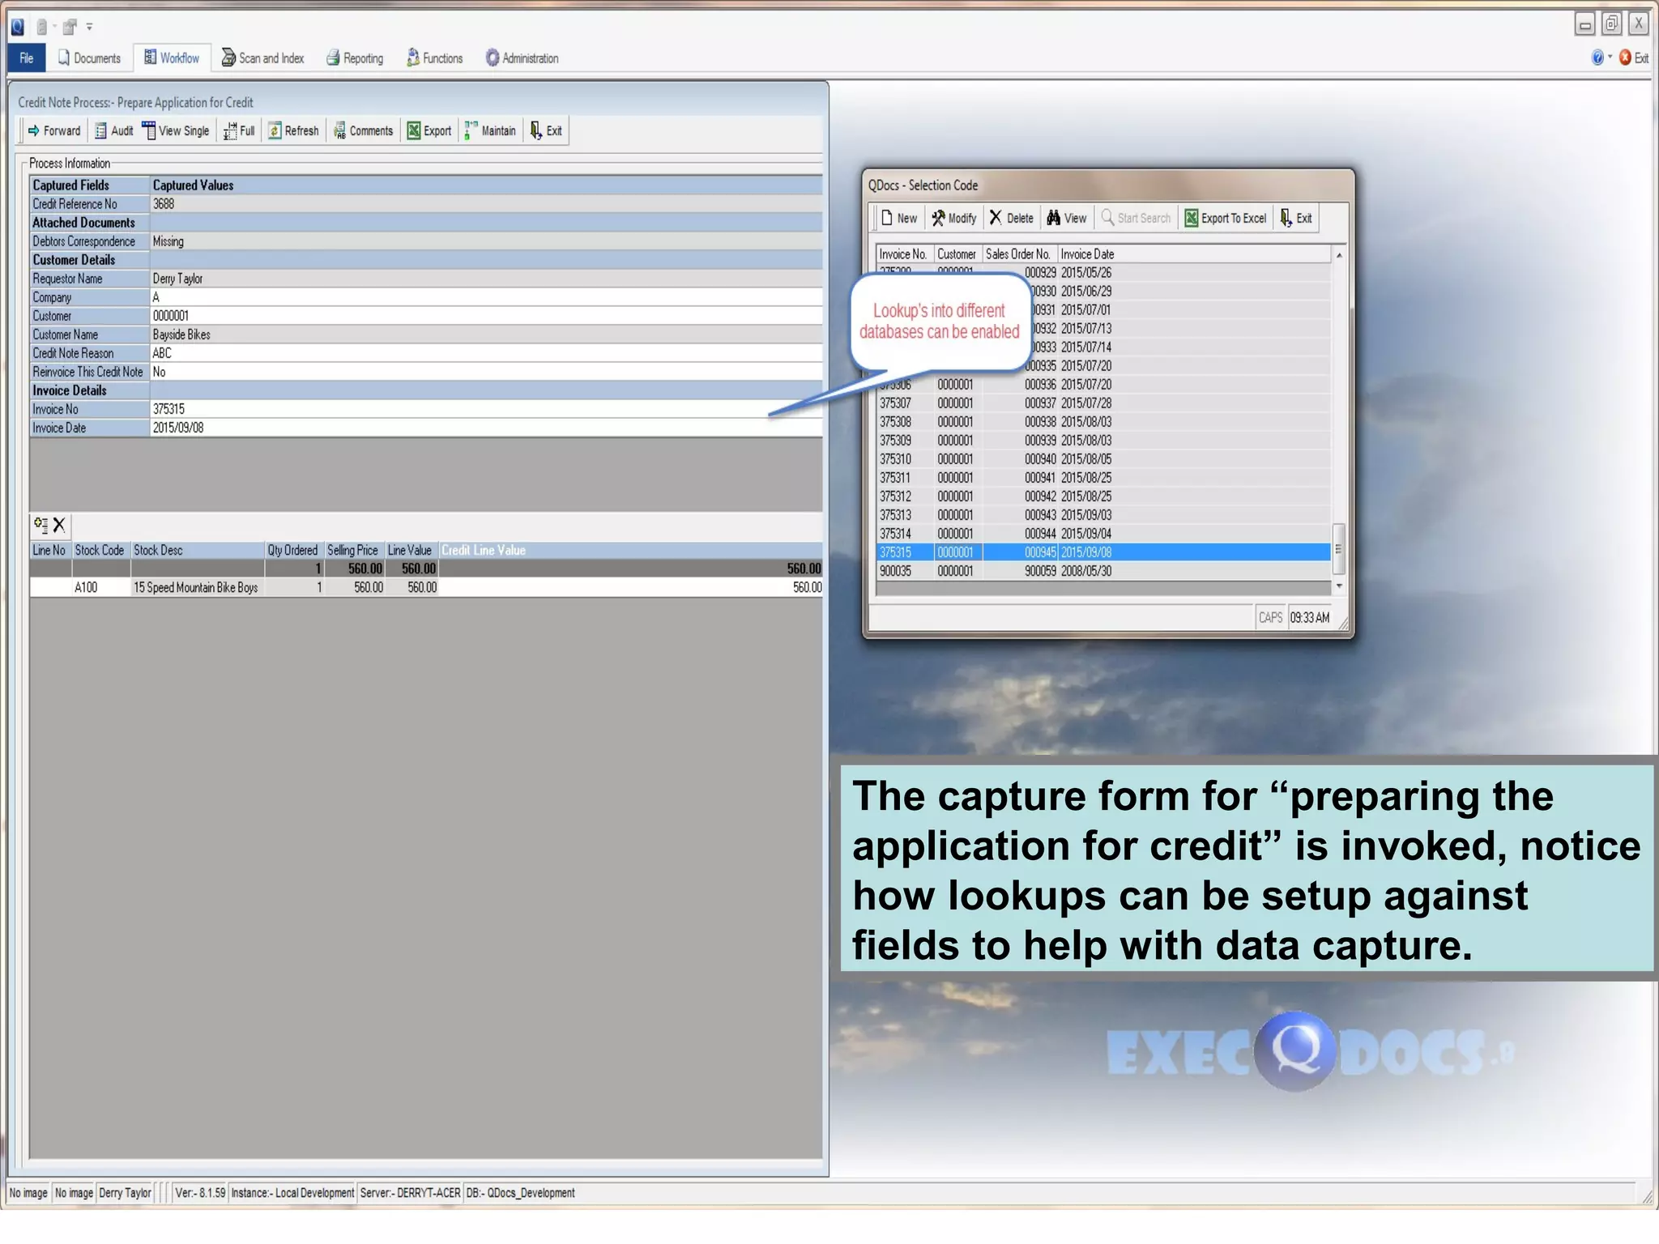Switch to Full view button
1659x1244 pixels.
click(239, 131)
